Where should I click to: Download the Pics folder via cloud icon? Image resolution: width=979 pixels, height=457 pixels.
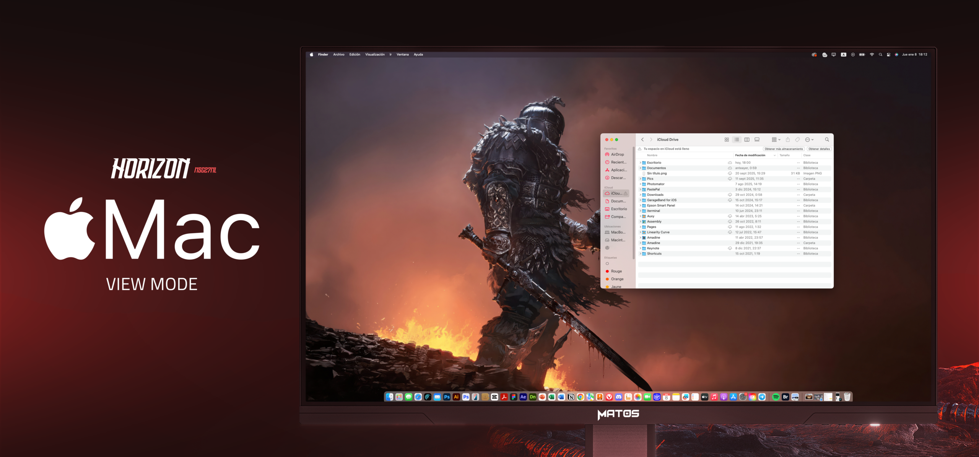tap(730, 179)
